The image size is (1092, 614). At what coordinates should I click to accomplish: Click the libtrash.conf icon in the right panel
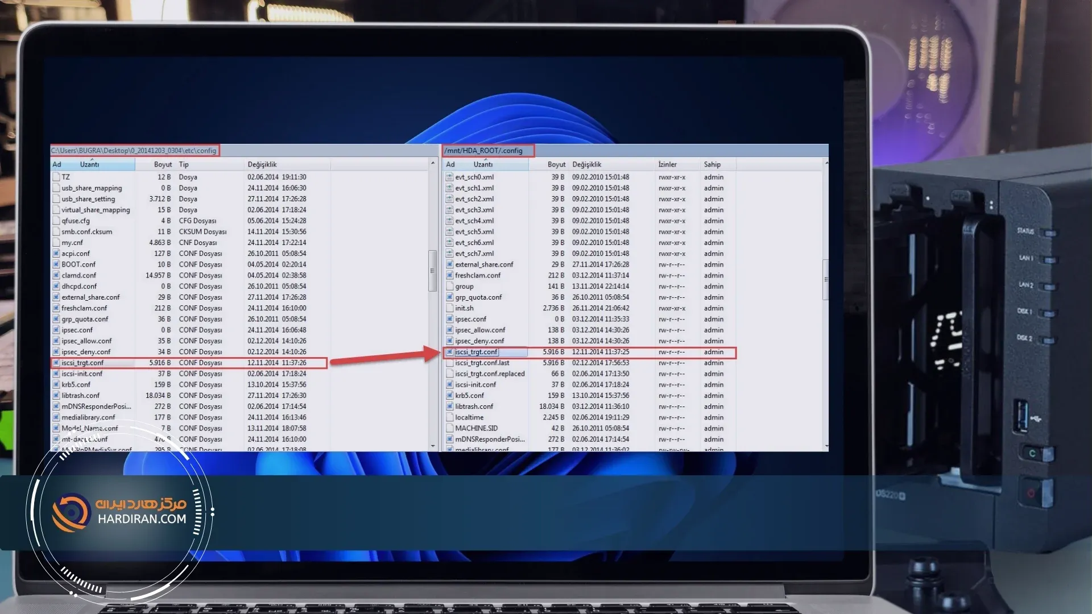click(449, 406)
